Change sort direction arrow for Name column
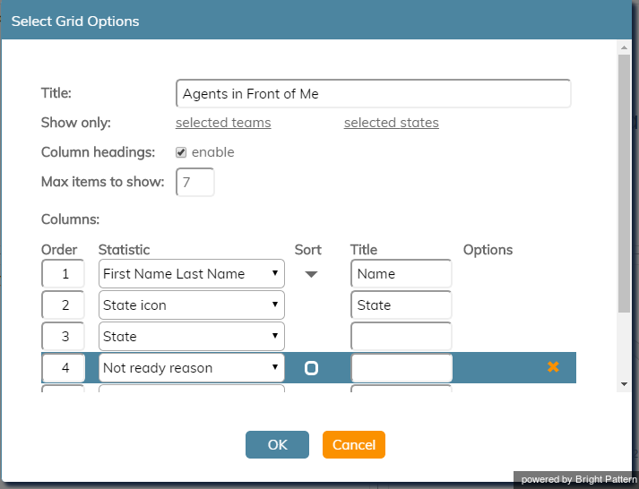The width and height of the screenshot is (639, 489). click(311, 274)
